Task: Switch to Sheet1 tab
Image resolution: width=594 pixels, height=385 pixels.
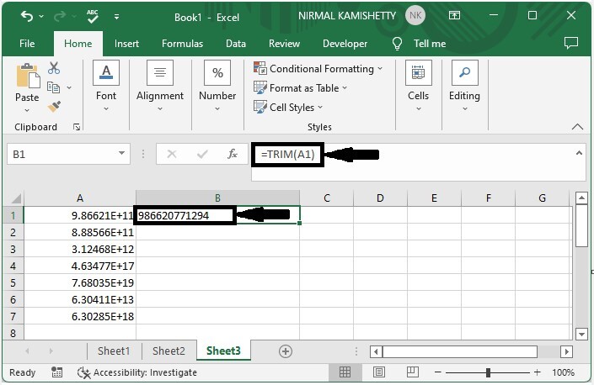Action: [114, 351]
